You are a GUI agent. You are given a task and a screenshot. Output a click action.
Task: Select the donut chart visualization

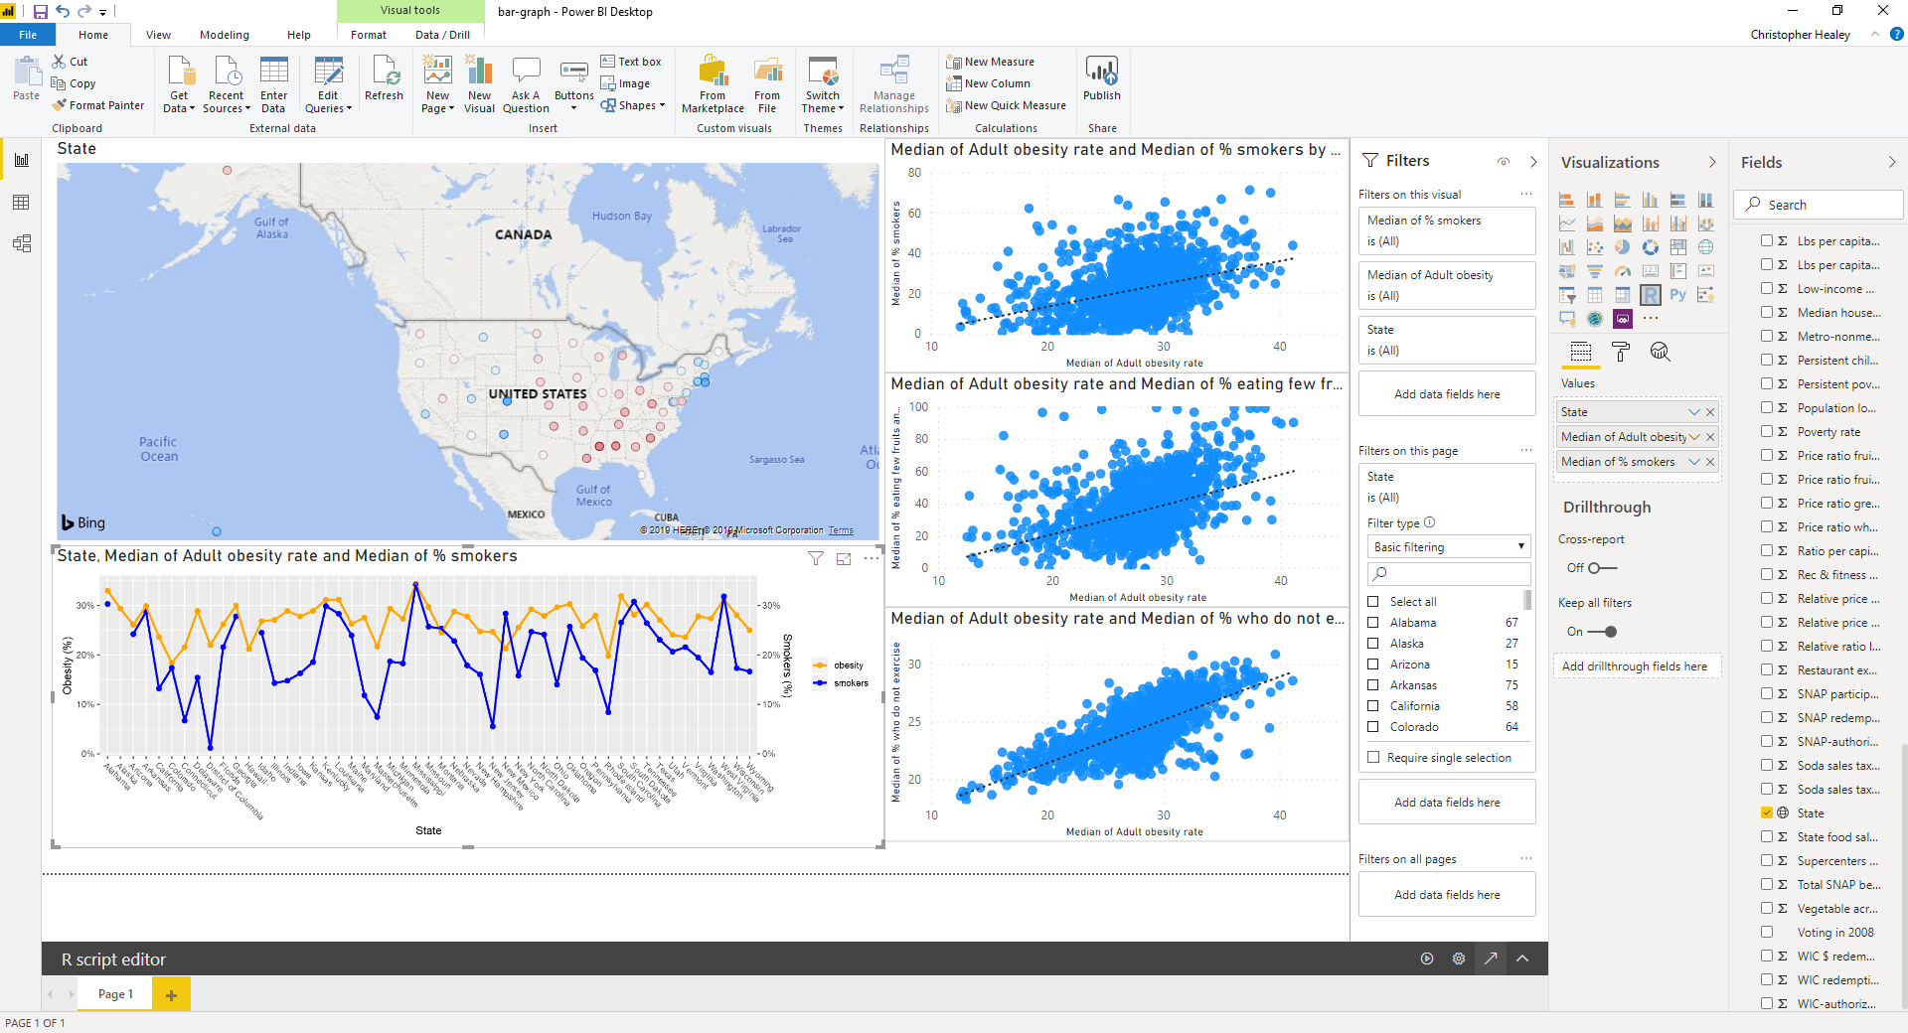tap(1651, 247)
